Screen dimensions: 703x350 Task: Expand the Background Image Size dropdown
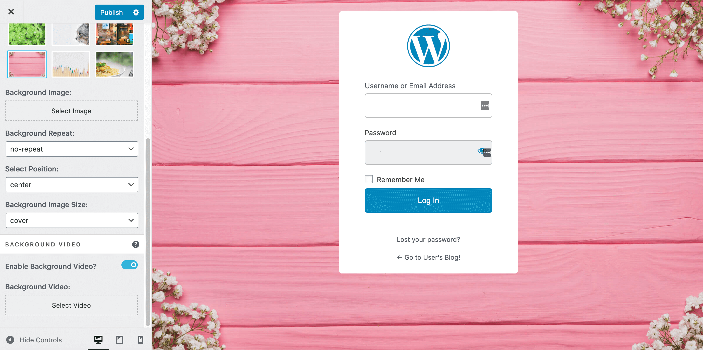pos(71,220)
